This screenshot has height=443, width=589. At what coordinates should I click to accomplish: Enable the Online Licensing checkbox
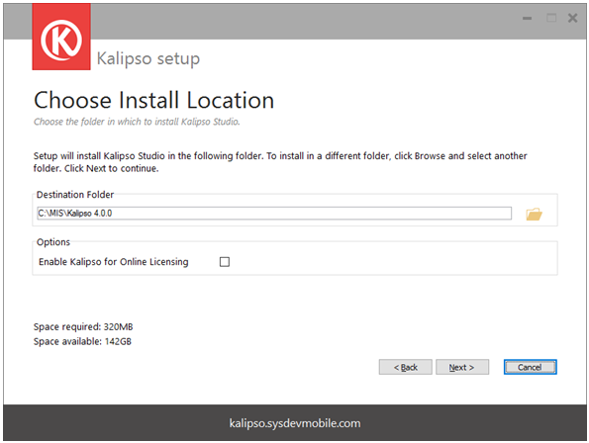(225, 262)
